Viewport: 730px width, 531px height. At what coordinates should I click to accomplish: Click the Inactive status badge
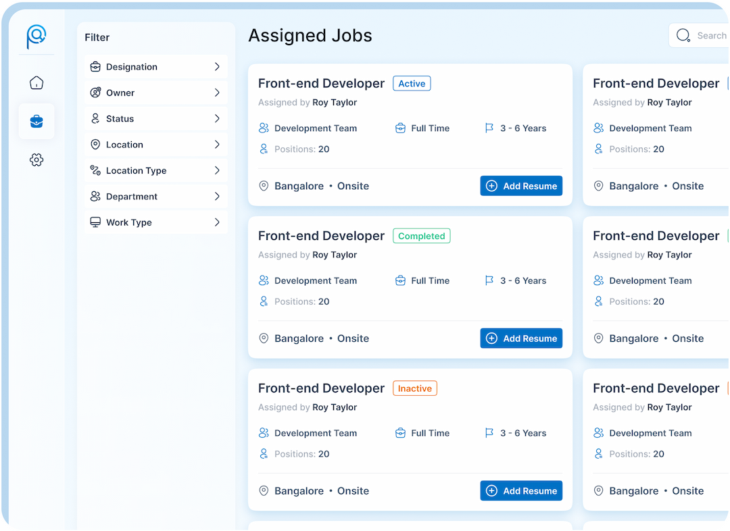pyautogui.click(x=415, y=388)
